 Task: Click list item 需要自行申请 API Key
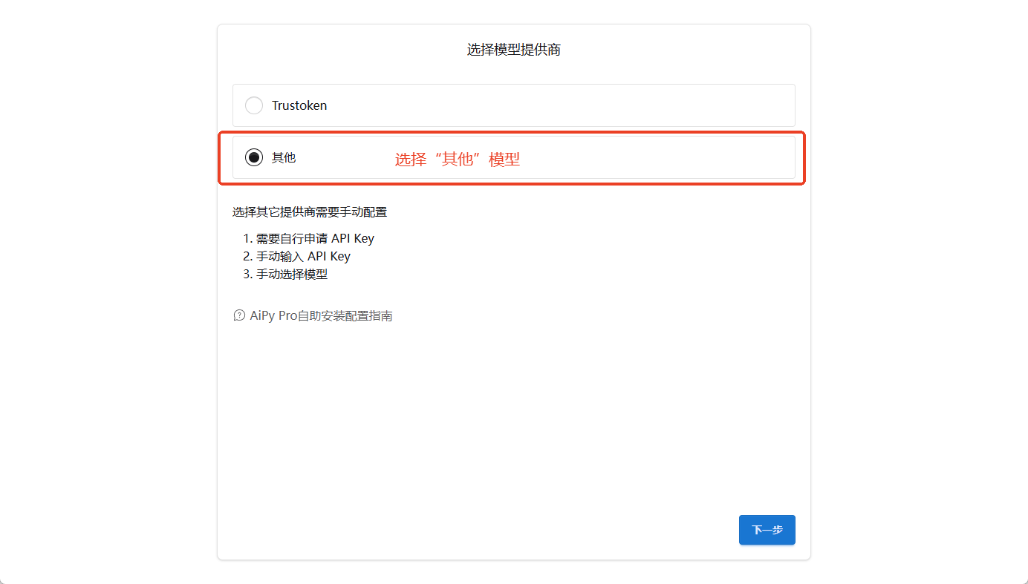click(315, 239)
